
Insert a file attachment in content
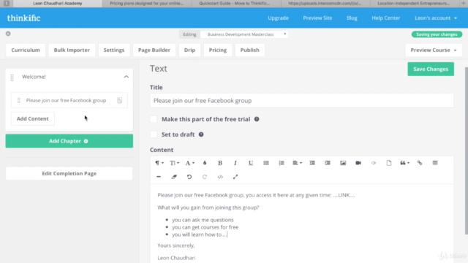[389, 163]
